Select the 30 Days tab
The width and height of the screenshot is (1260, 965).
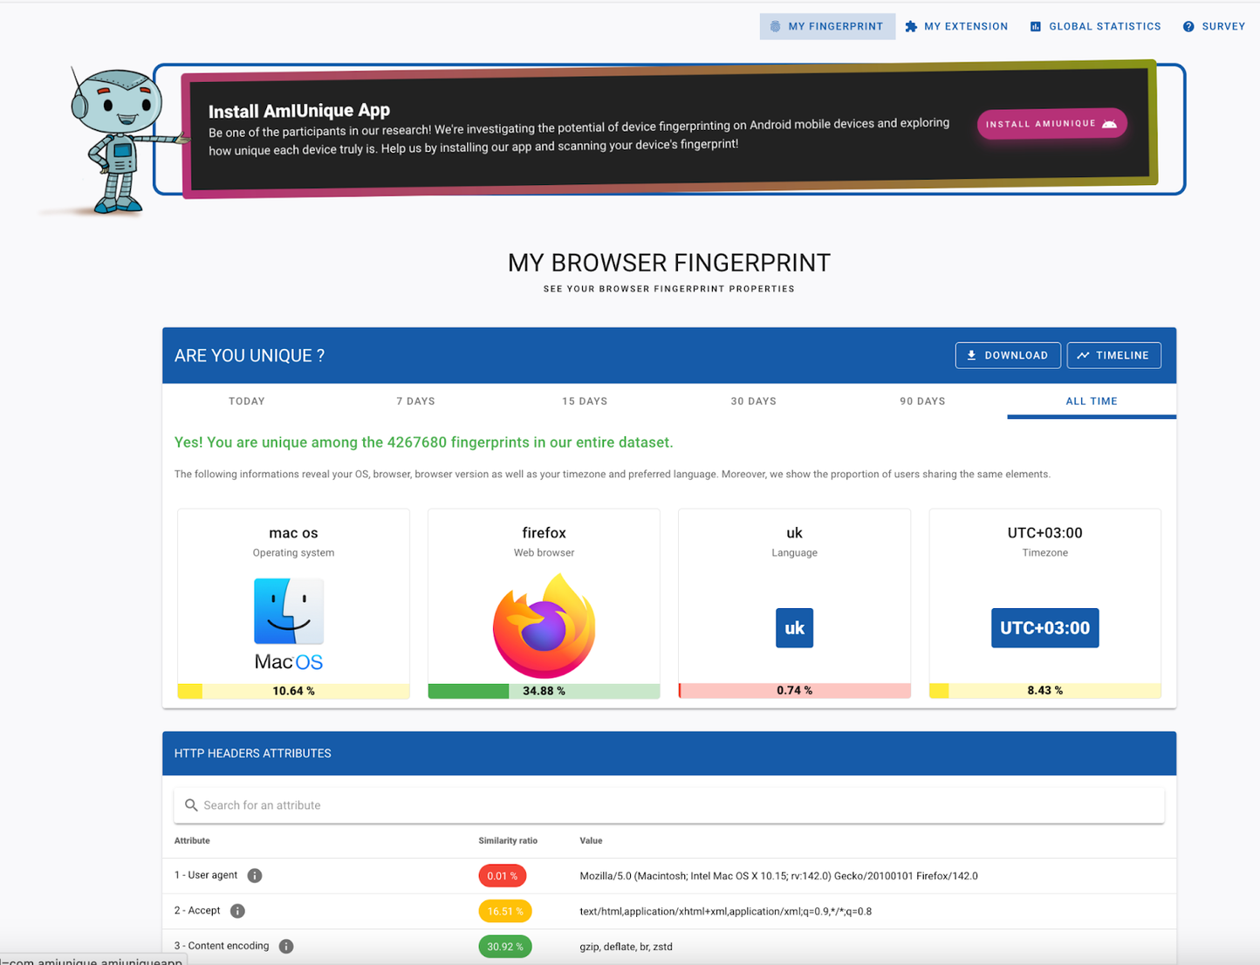point(753,401)
